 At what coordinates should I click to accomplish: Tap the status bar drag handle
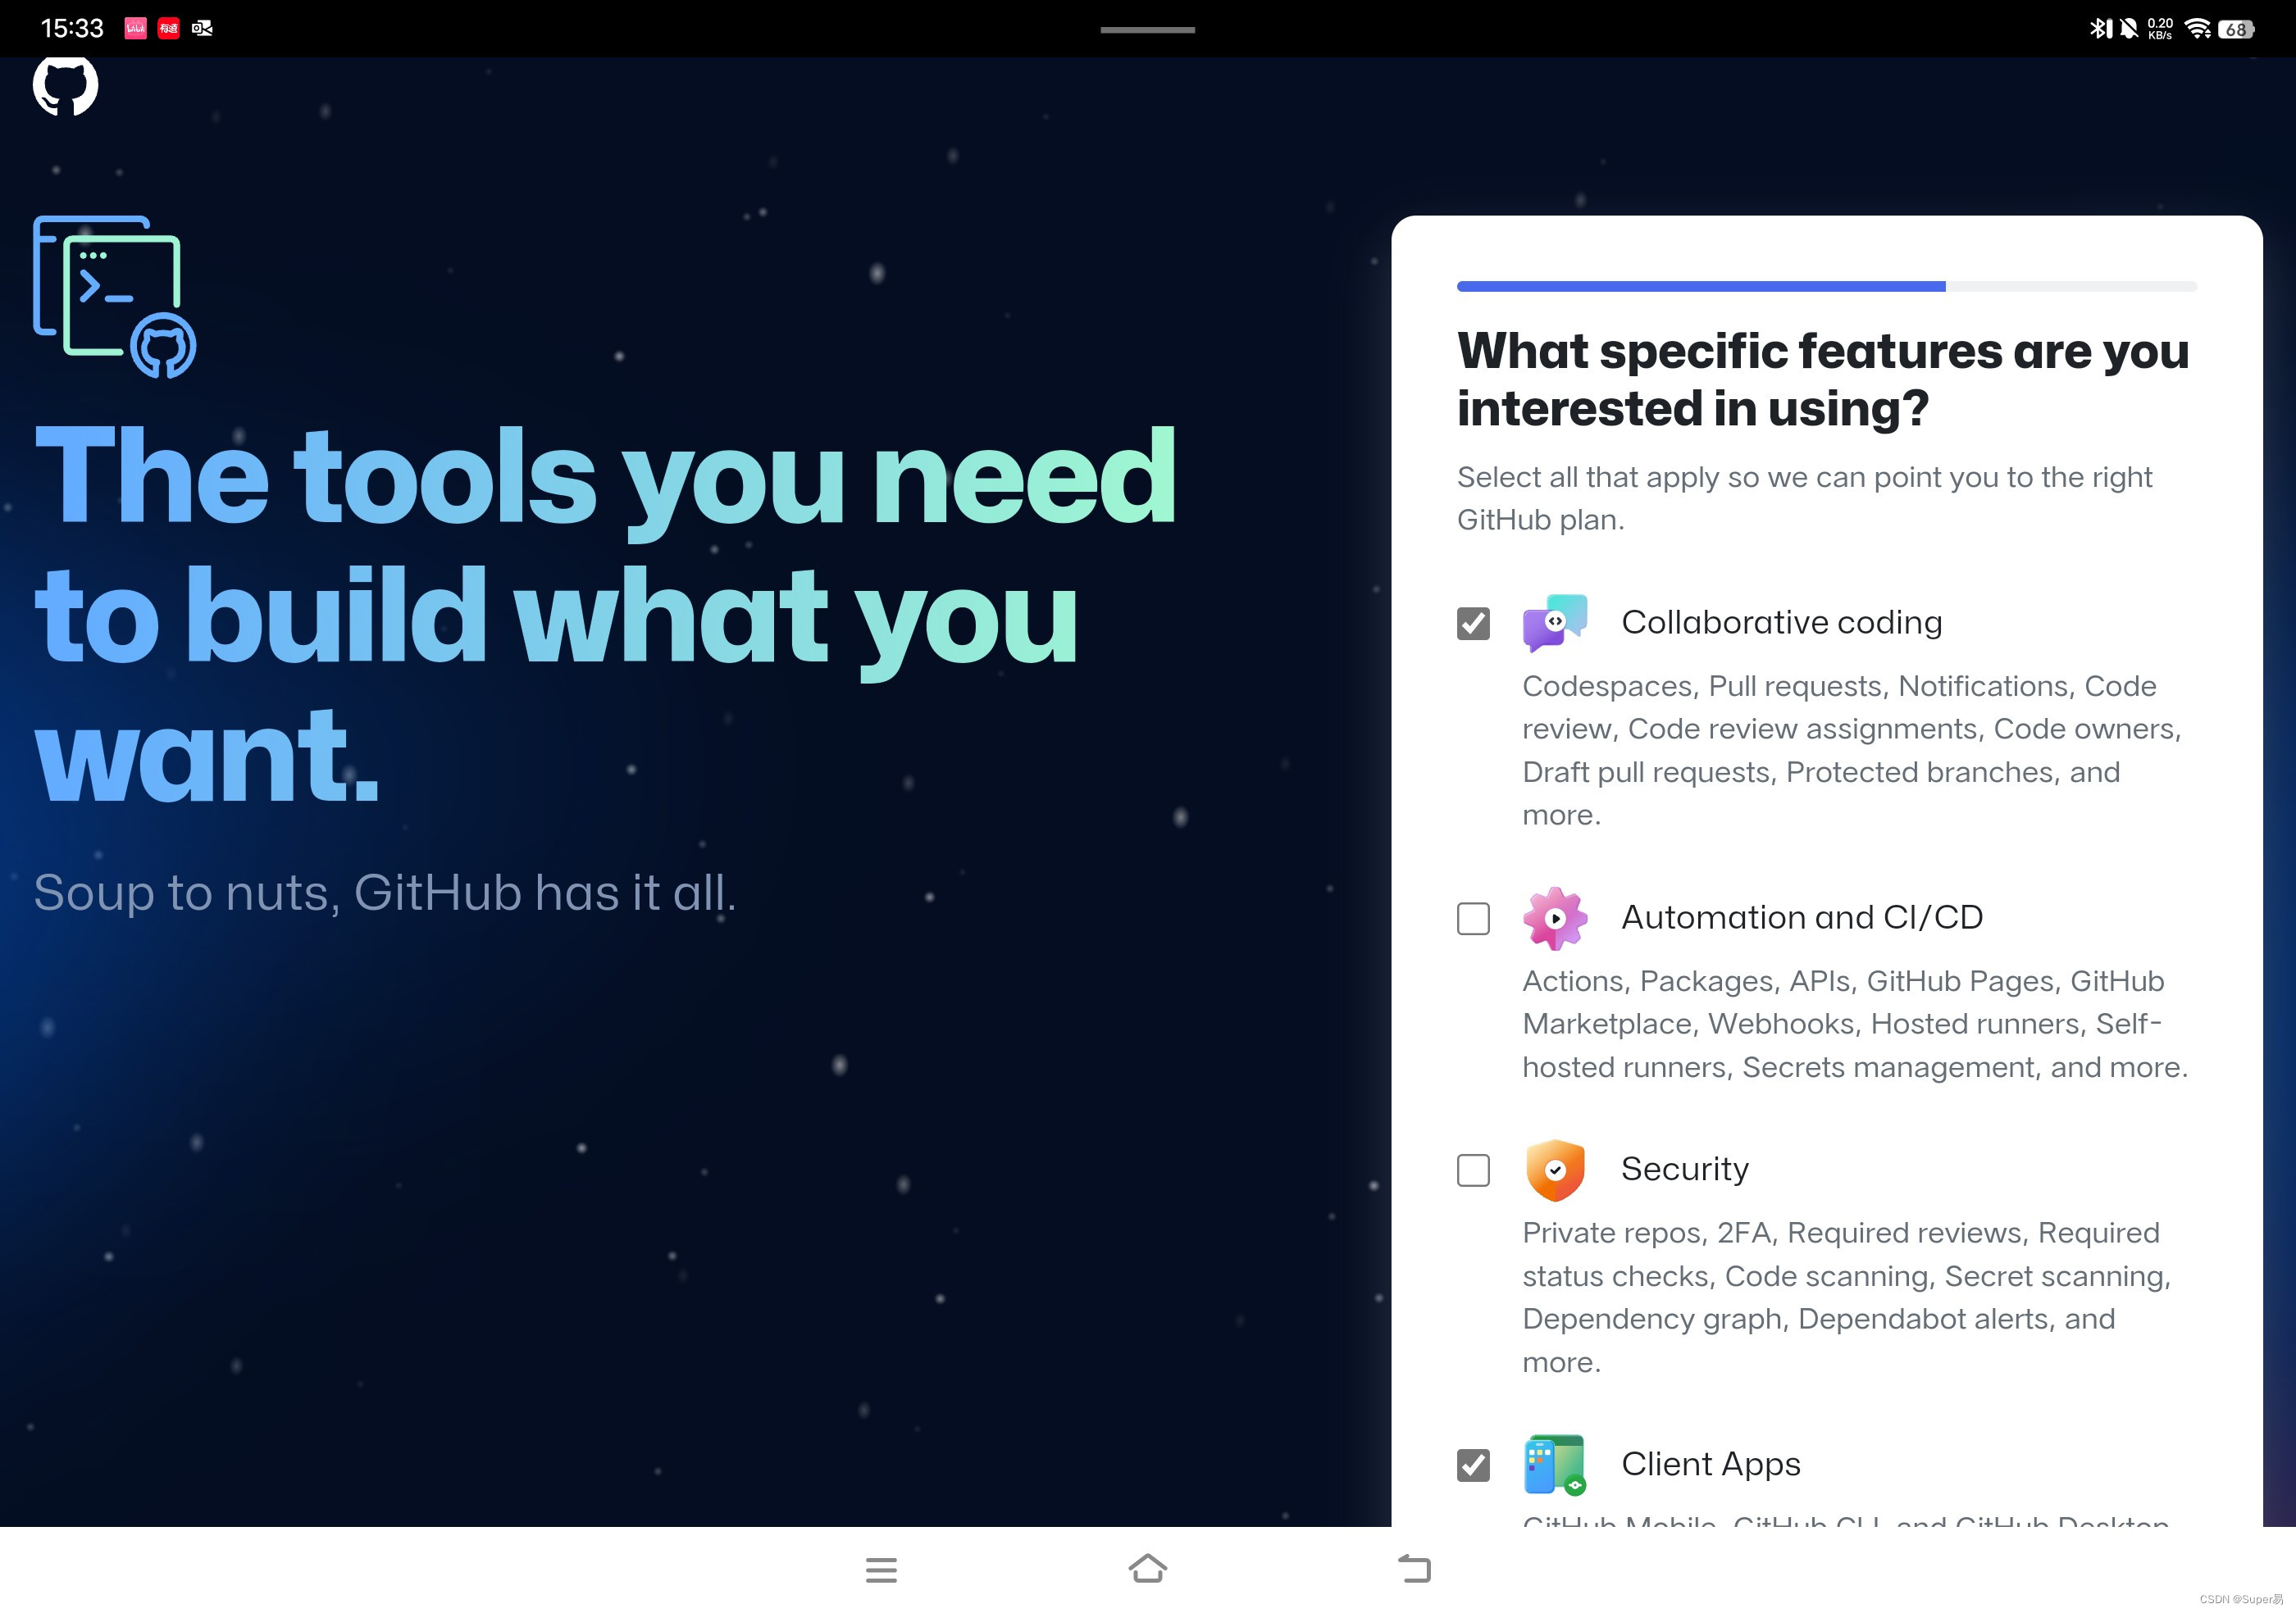1147,30
